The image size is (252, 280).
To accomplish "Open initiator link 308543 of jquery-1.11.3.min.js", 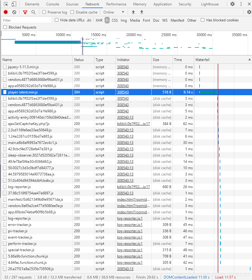I will (x=123, y=67).
